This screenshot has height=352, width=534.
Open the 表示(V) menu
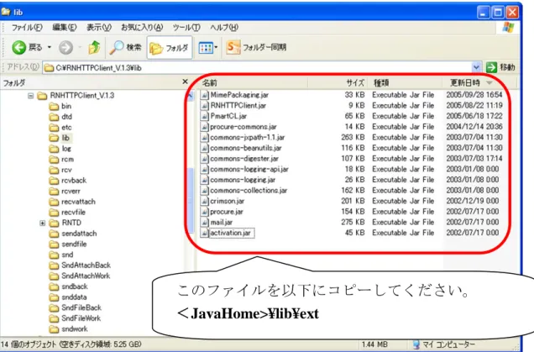pos(99,27)
